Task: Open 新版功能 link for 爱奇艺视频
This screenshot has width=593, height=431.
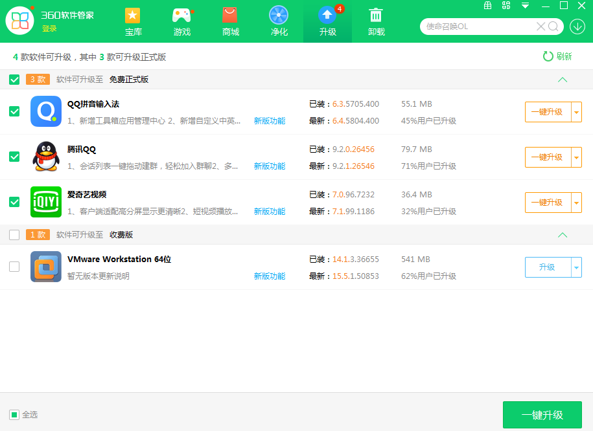Action: click(x=270, y=212)
